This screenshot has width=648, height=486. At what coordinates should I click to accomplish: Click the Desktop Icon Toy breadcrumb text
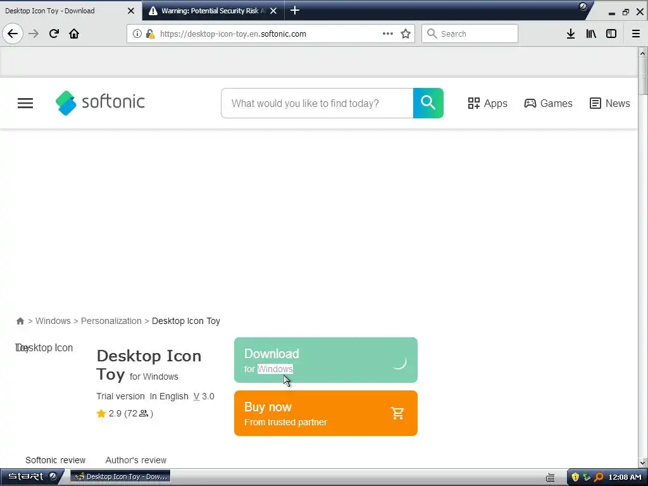pyautogui.click(x=186, y=321)
